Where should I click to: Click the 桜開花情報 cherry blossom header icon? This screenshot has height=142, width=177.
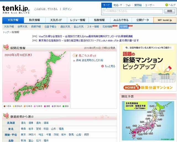click(6, 48)
